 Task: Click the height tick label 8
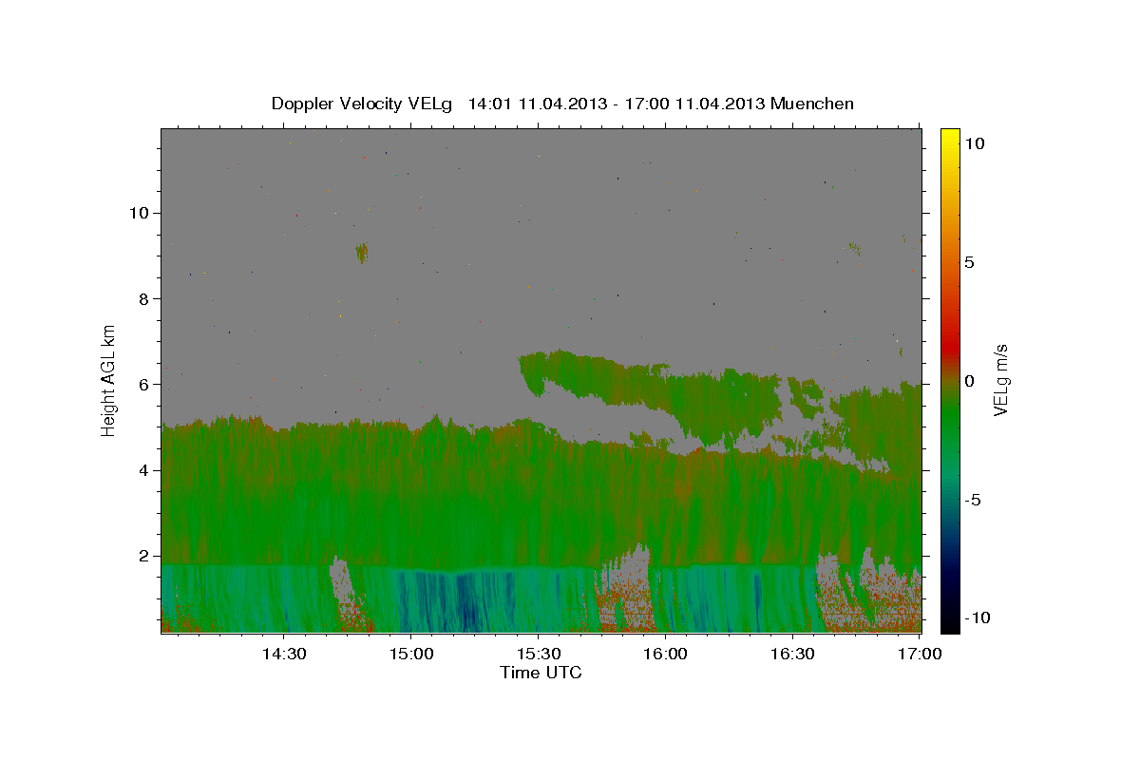point(142,298)
